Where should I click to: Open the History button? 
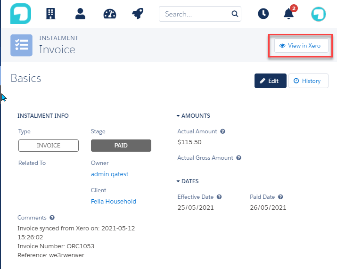point(308,81)
